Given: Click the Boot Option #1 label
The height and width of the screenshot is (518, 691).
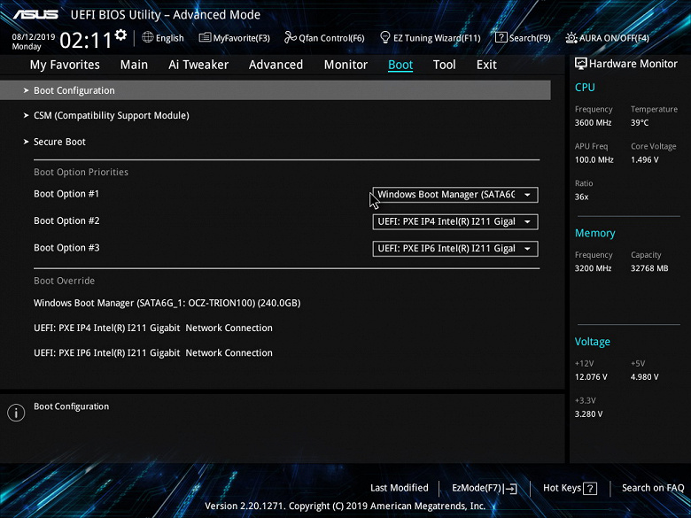Looking at the screenshot, I should [x=66, y=194].
